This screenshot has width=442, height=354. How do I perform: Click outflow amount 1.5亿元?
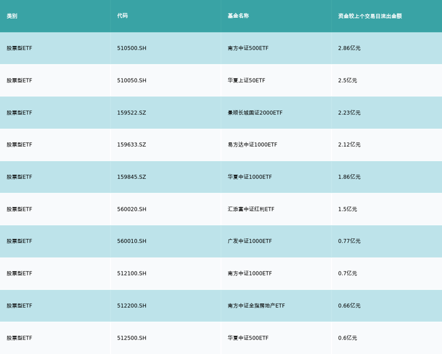348,209
